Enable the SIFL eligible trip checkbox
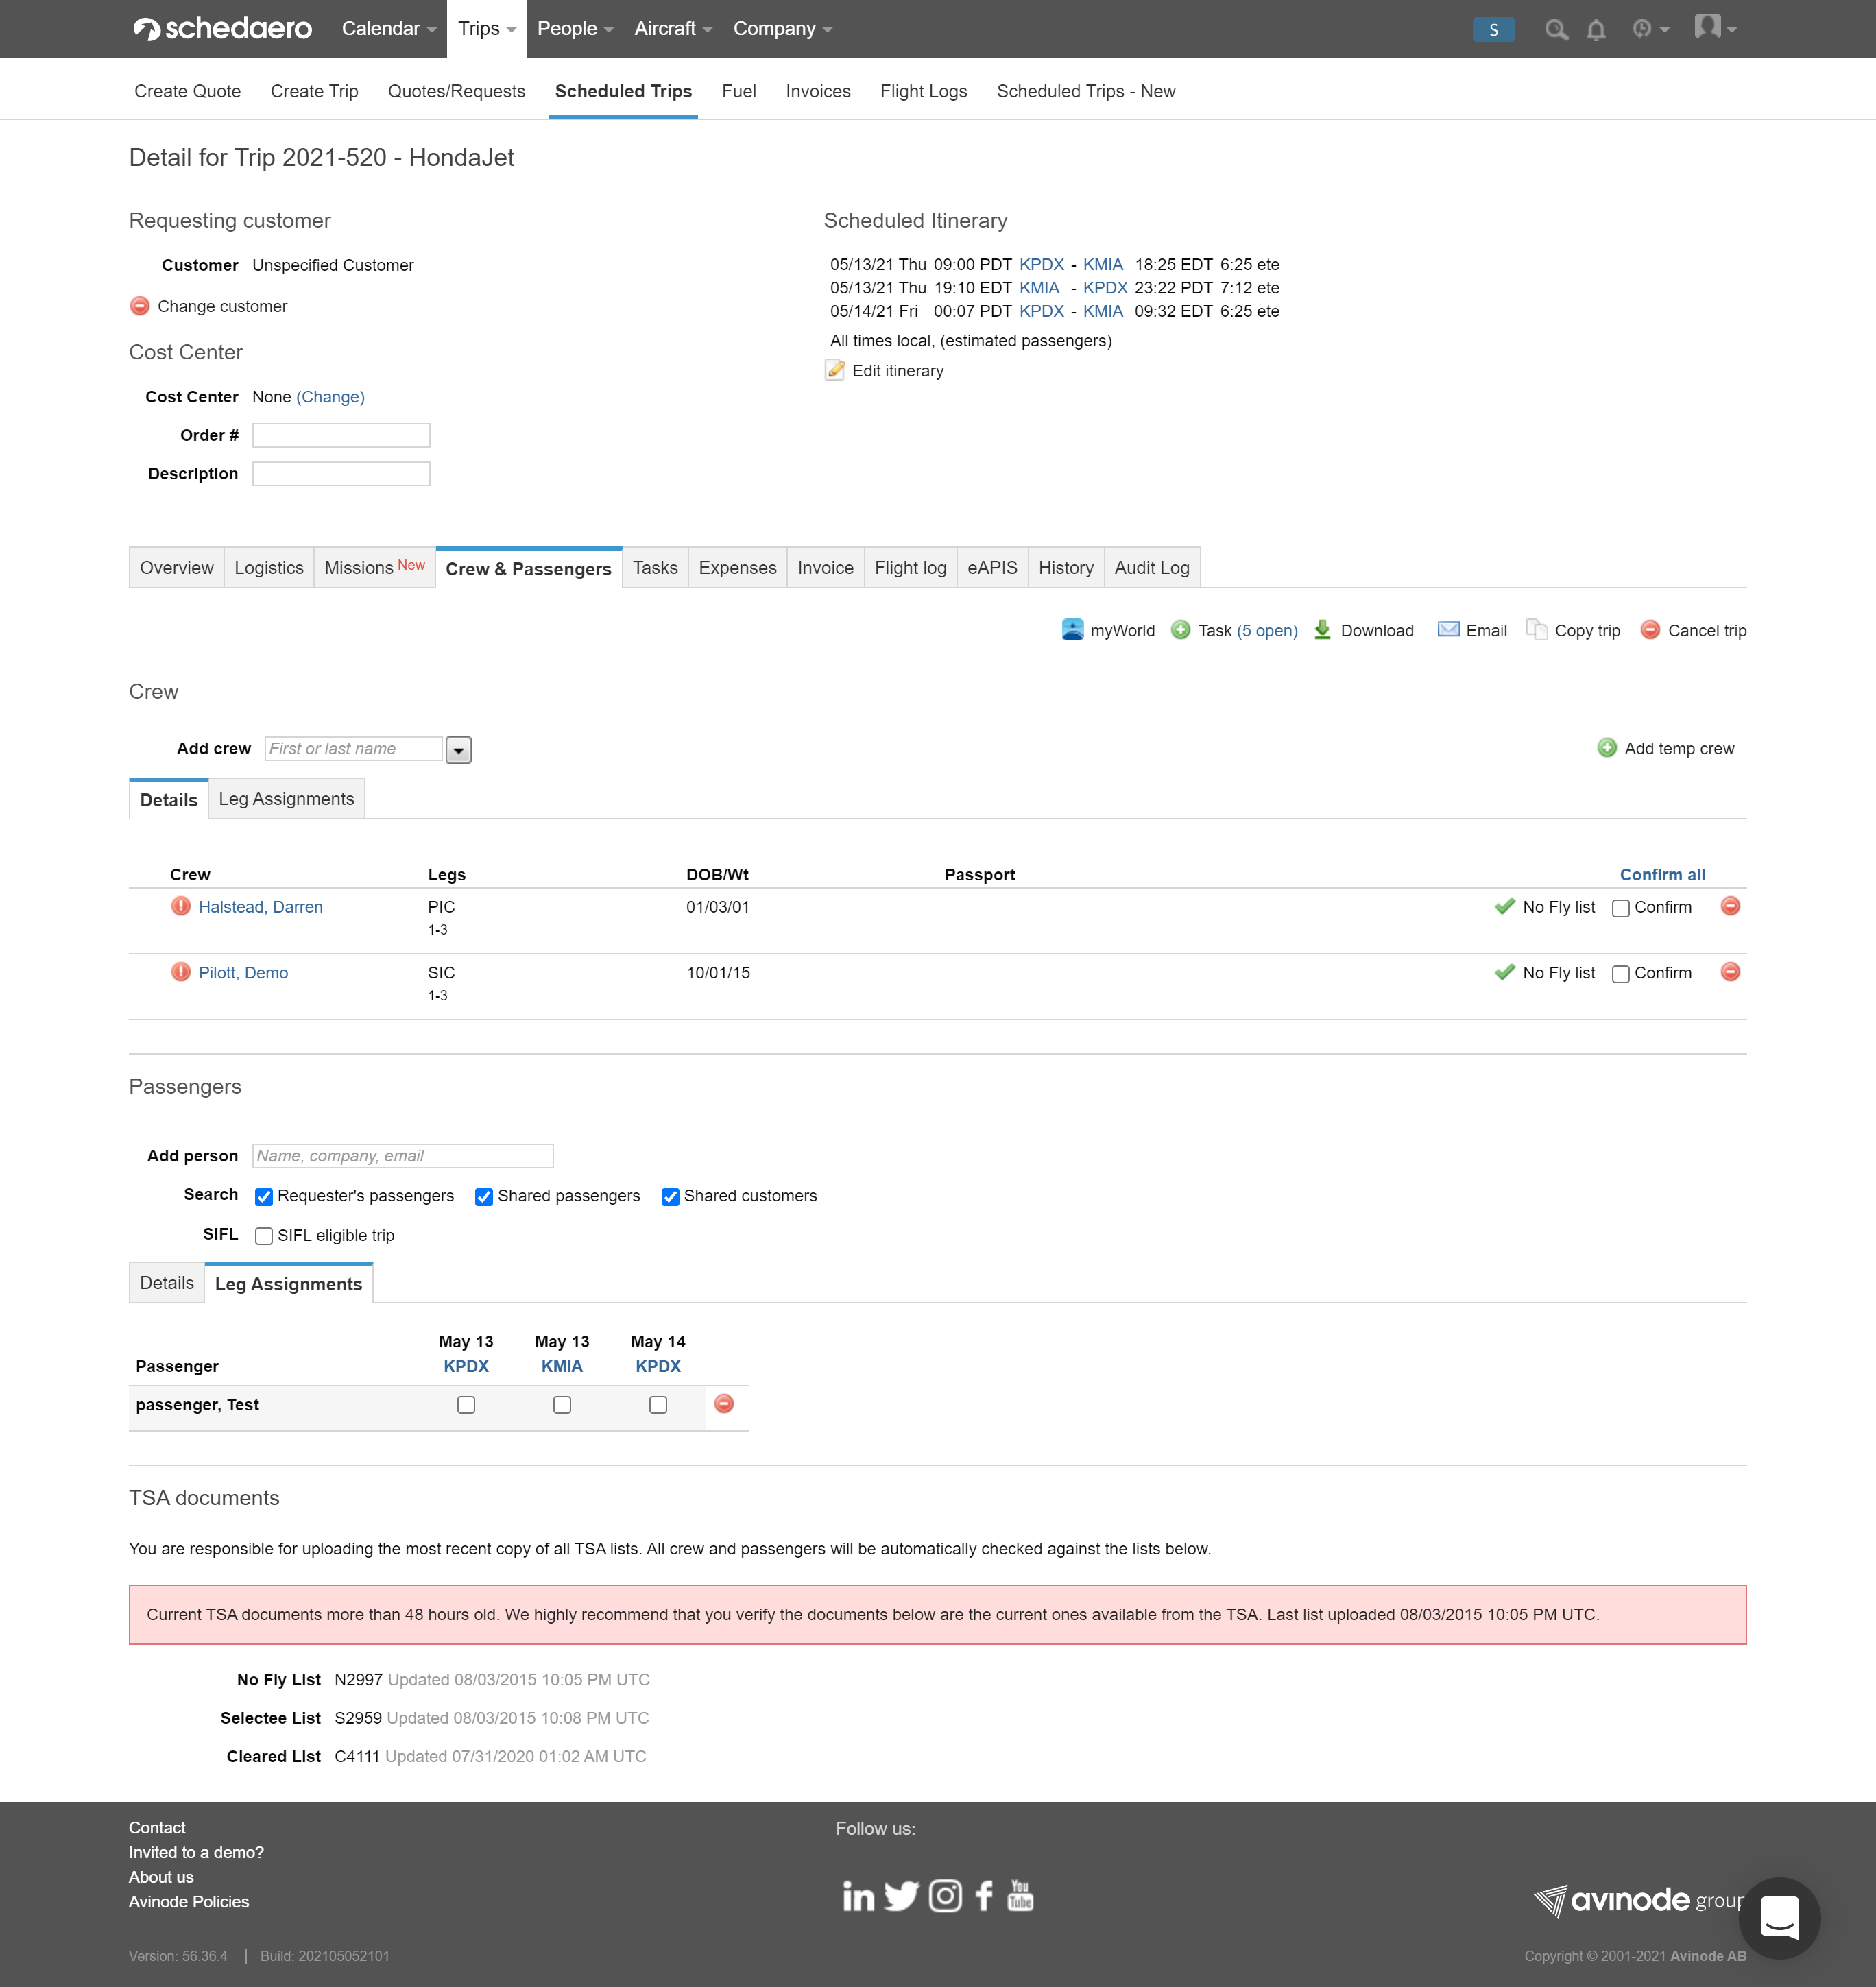 (x=264, y=1236)
